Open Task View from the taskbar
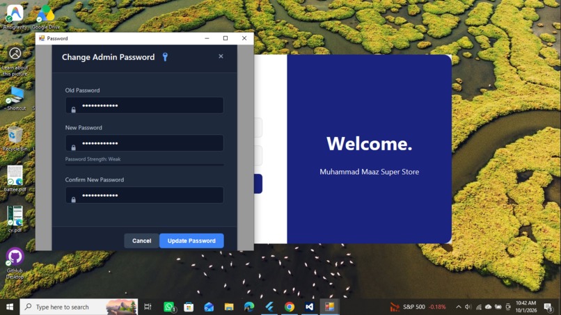Screen dimensions: 561x315 pos(148,307)
